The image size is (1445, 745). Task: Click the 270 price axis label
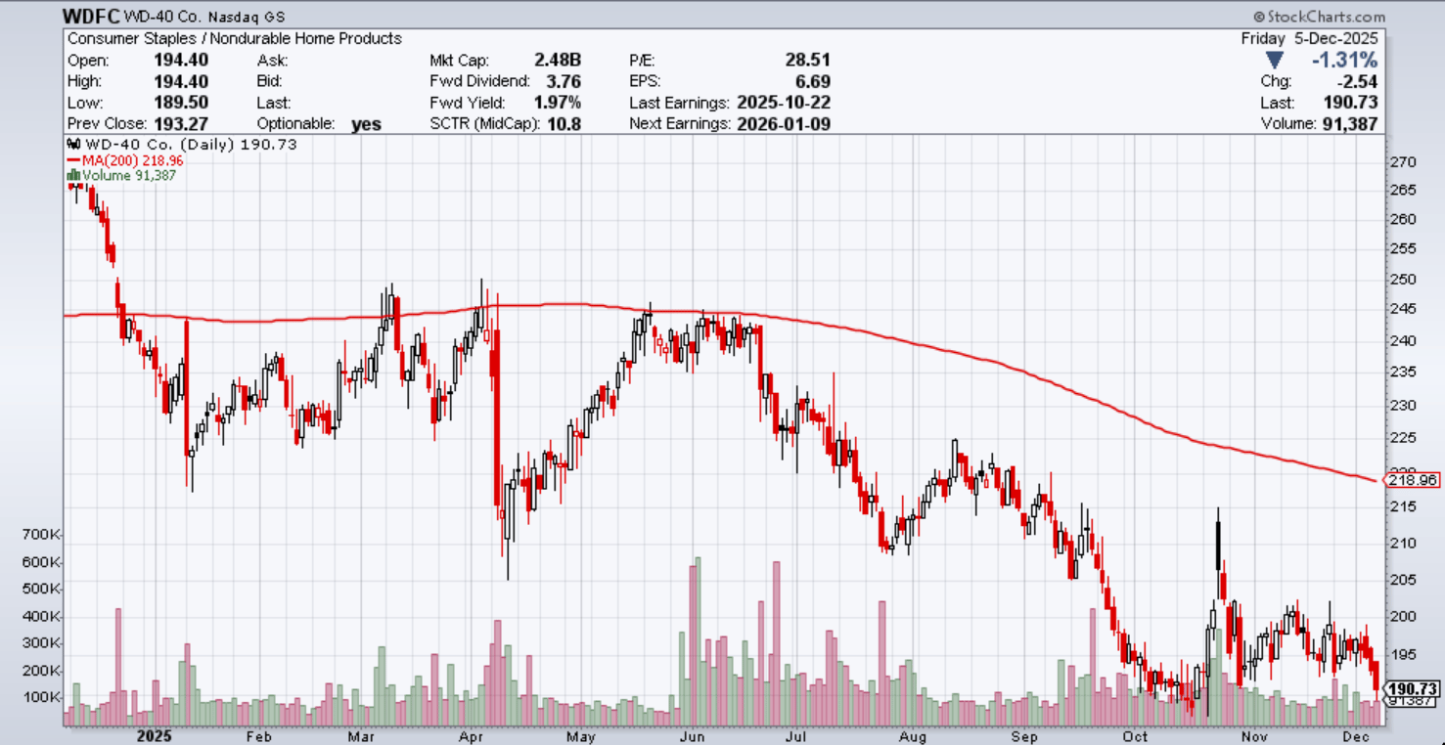(x=1402, y=161)
